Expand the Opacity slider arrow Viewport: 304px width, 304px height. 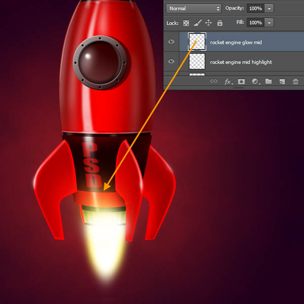(269, 9)
